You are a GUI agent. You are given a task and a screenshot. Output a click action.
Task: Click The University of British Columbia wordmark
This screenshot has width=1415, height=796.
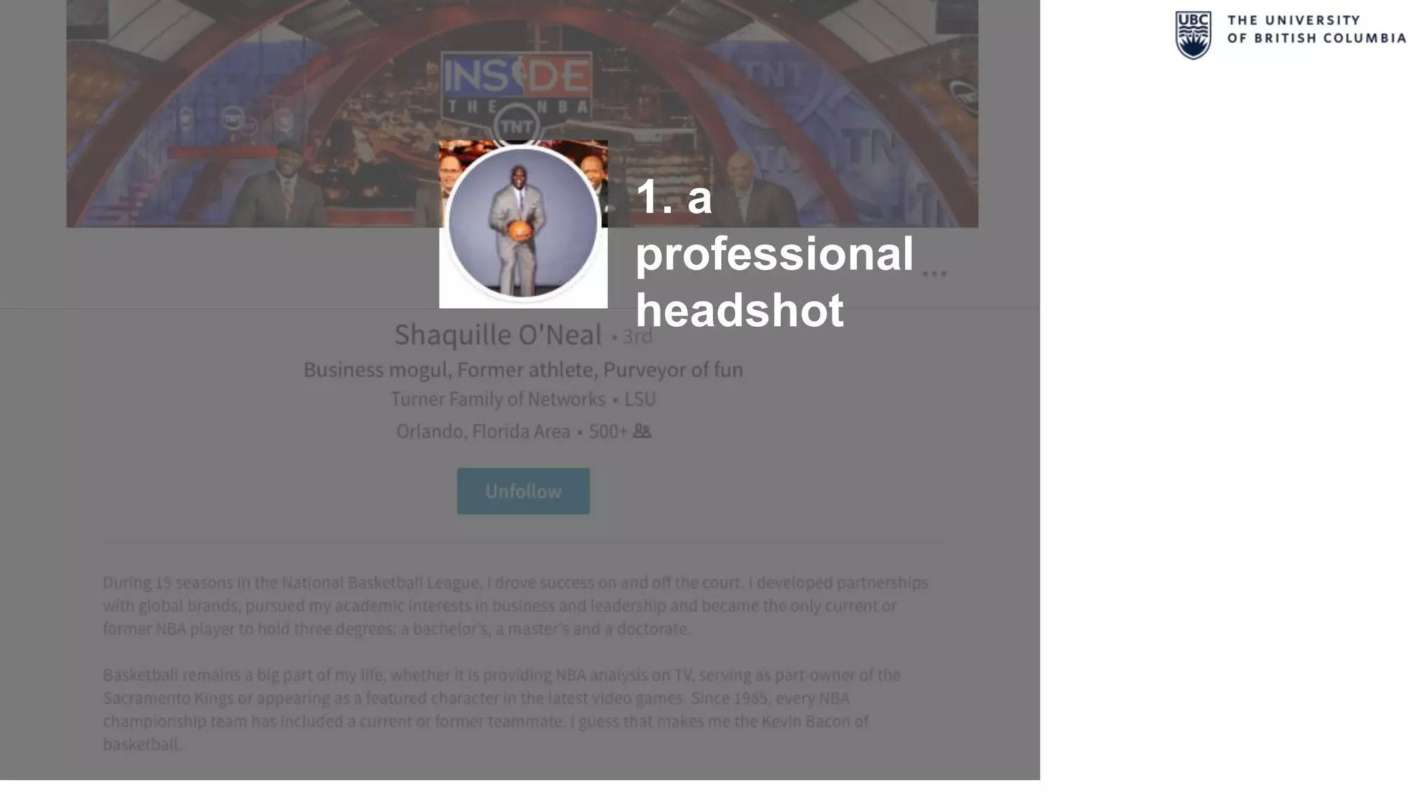1316,29
